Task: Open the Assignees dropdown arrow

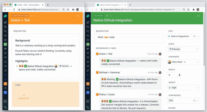Action: click(x=197, y=62)
